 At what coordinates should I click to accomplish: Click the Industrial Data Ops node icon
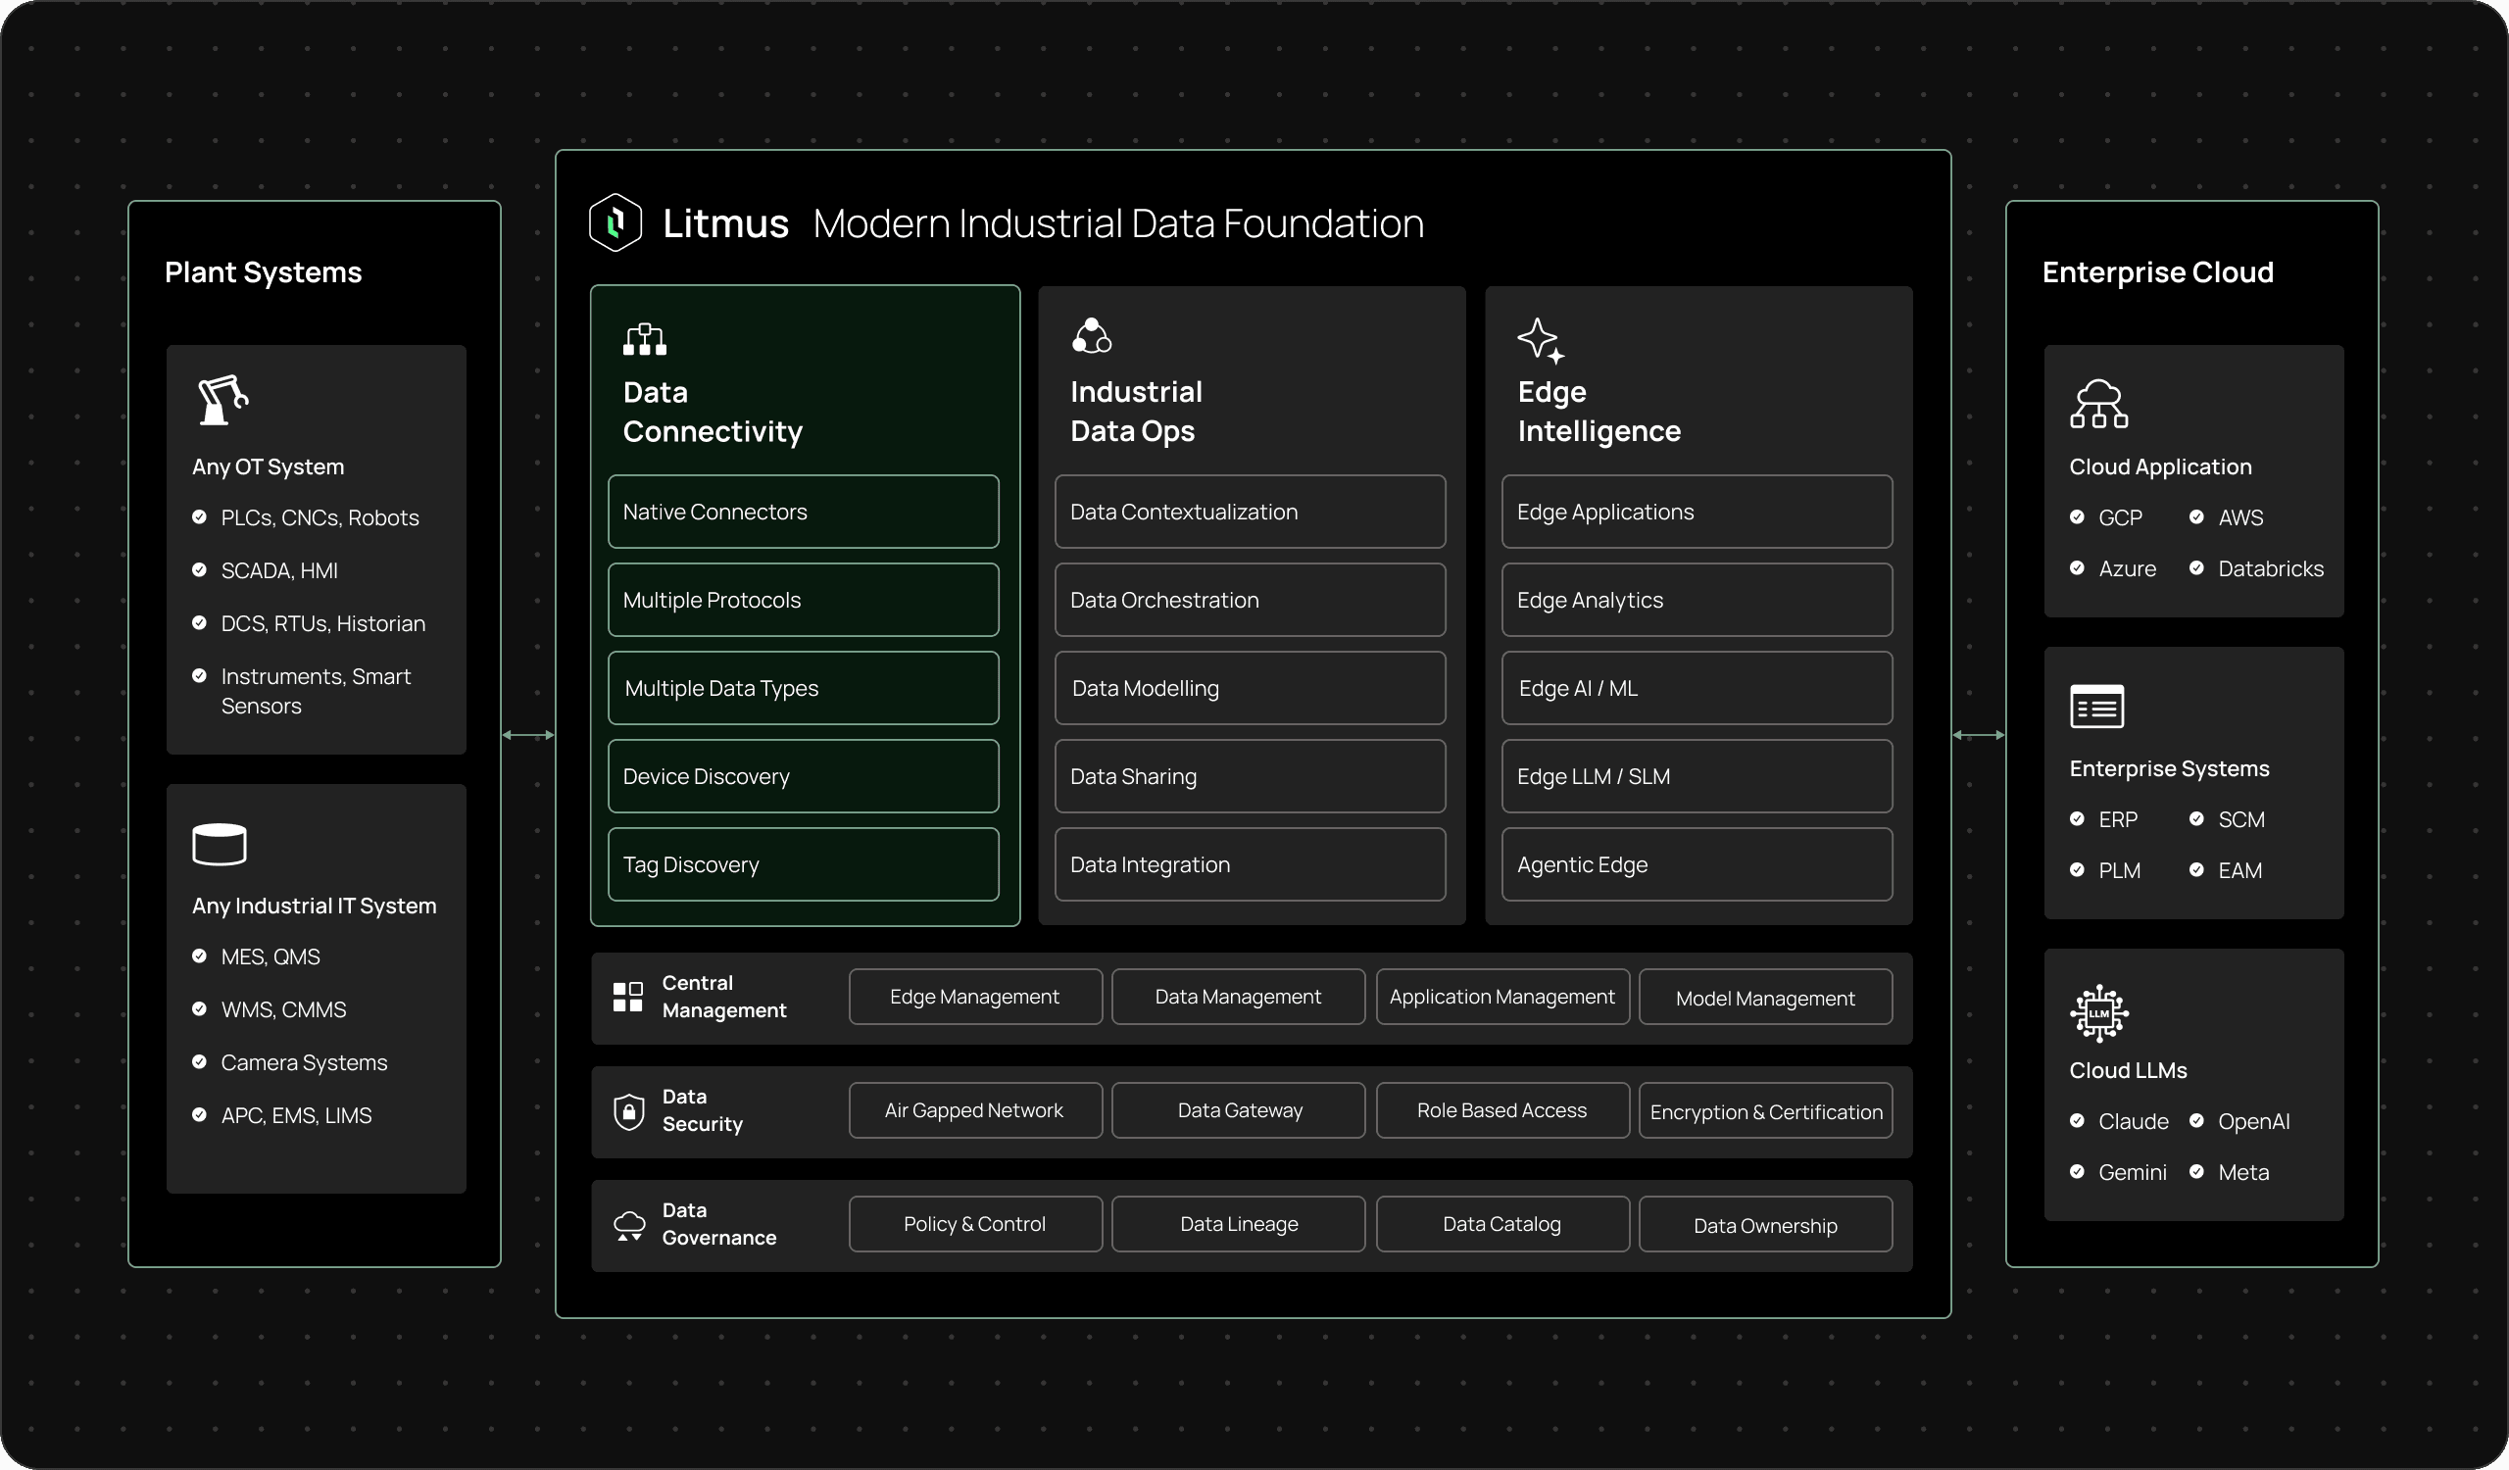click(x=1092, y=335)
